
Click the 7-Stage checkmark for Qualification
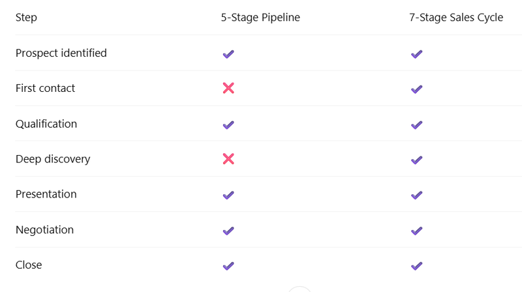(416, 124)
